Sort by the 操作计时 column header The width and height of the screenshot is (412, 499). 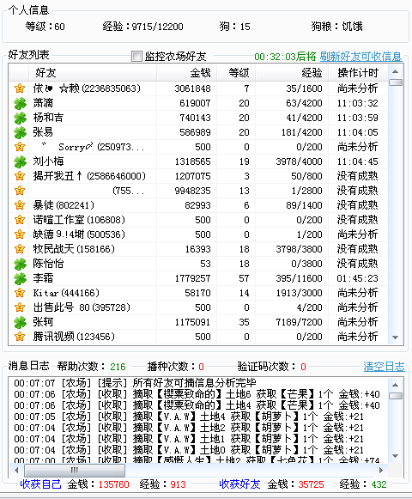point(358,73)
